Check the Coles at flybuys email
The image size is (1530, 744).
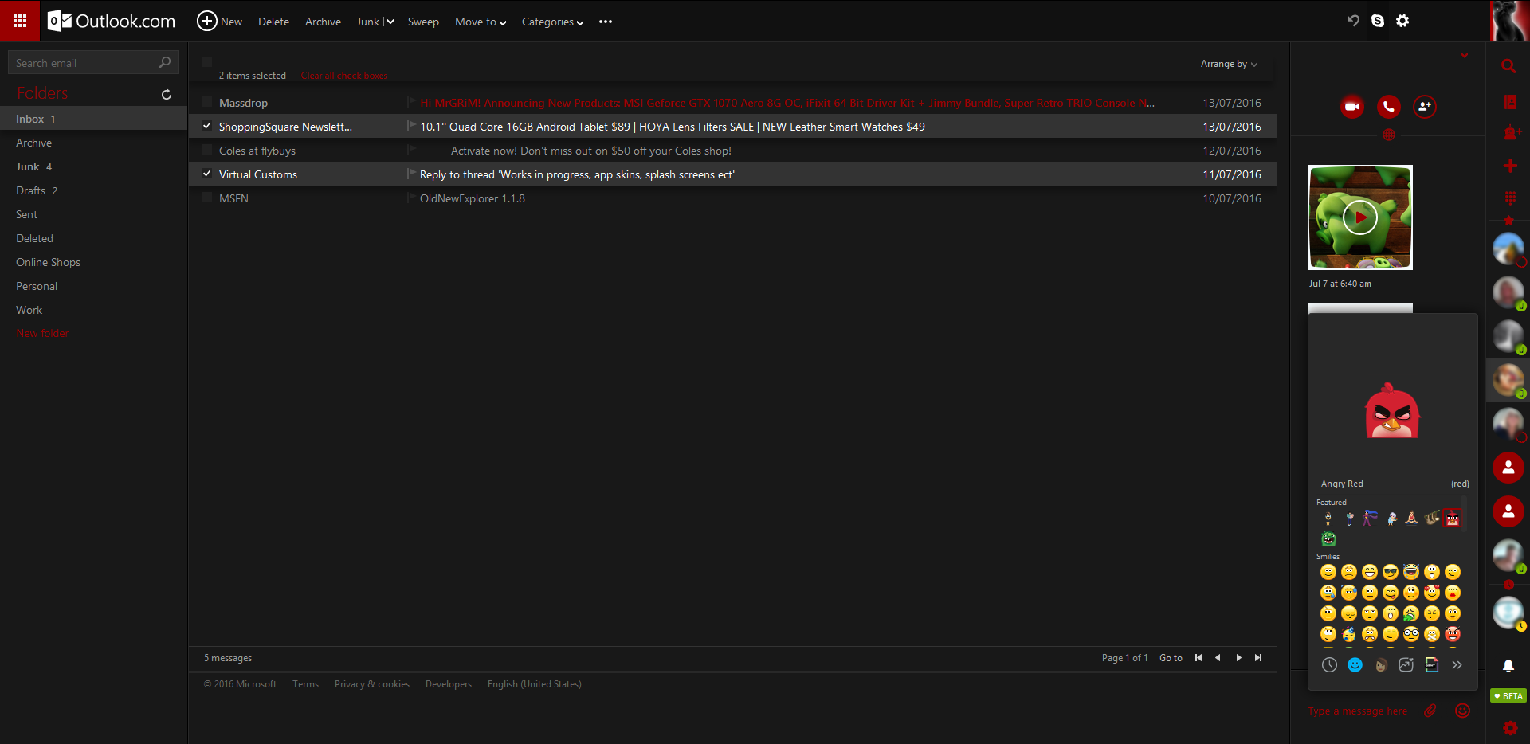[x=206, y=150]
